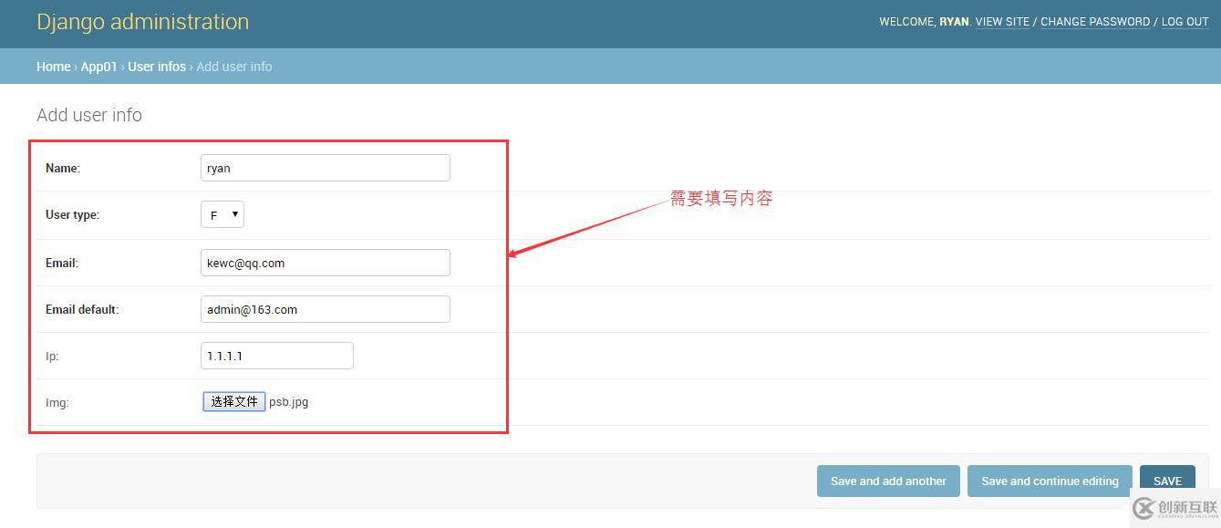Click the username RYAN in the welcome header
The height and width of the screenshot is (528, 1221).
(954, 22)
